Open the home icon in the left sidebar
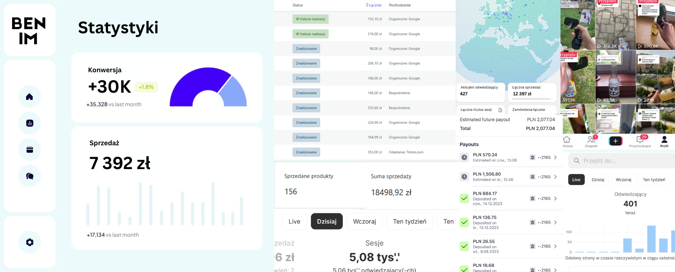 click(x=30, y=97)
